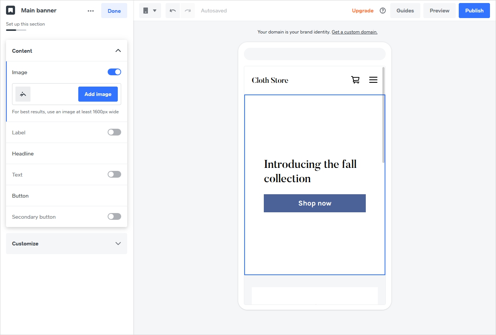Click the shopping cart icon in preview
Viewport: 496px width, 335px height.
pyautogui.click(x=355, y=80)
